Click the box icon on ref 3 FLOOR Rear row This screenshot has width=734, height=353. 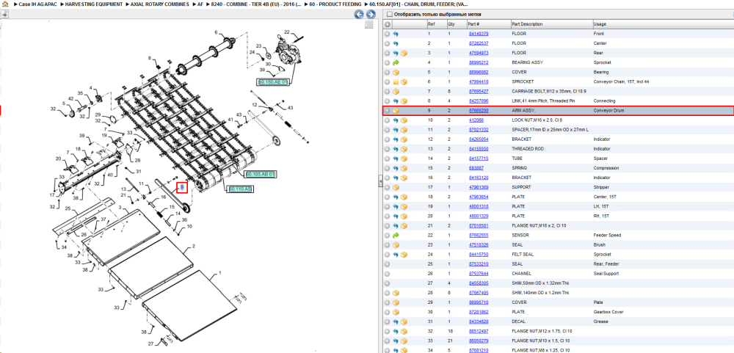coord(404,54)
